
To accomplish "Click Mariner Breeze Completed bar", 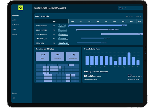I will pyautogui.click(x=95, y=38).
